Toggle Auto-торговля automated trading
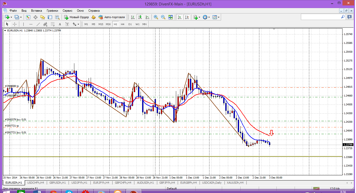This screenshot has height=193, width=356. coord(111,17)
